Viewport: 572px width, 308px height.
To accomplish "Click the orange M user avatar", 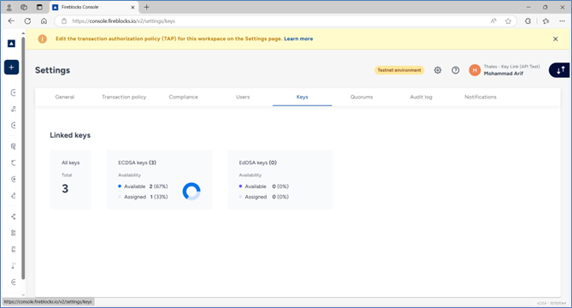I will tap(475, 70).
